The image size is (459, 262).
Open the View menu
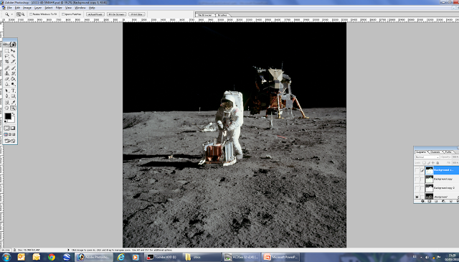click(x=69, y=8)
